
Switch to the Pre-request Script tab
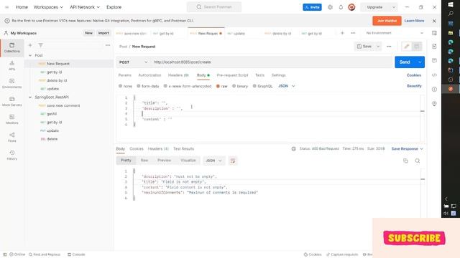coord(232,75)
